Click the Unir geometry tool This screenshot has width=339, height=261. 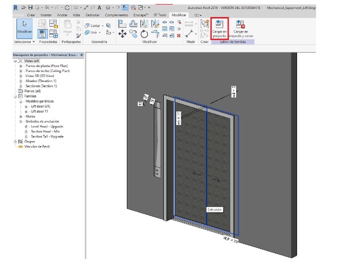pos(91,32)
